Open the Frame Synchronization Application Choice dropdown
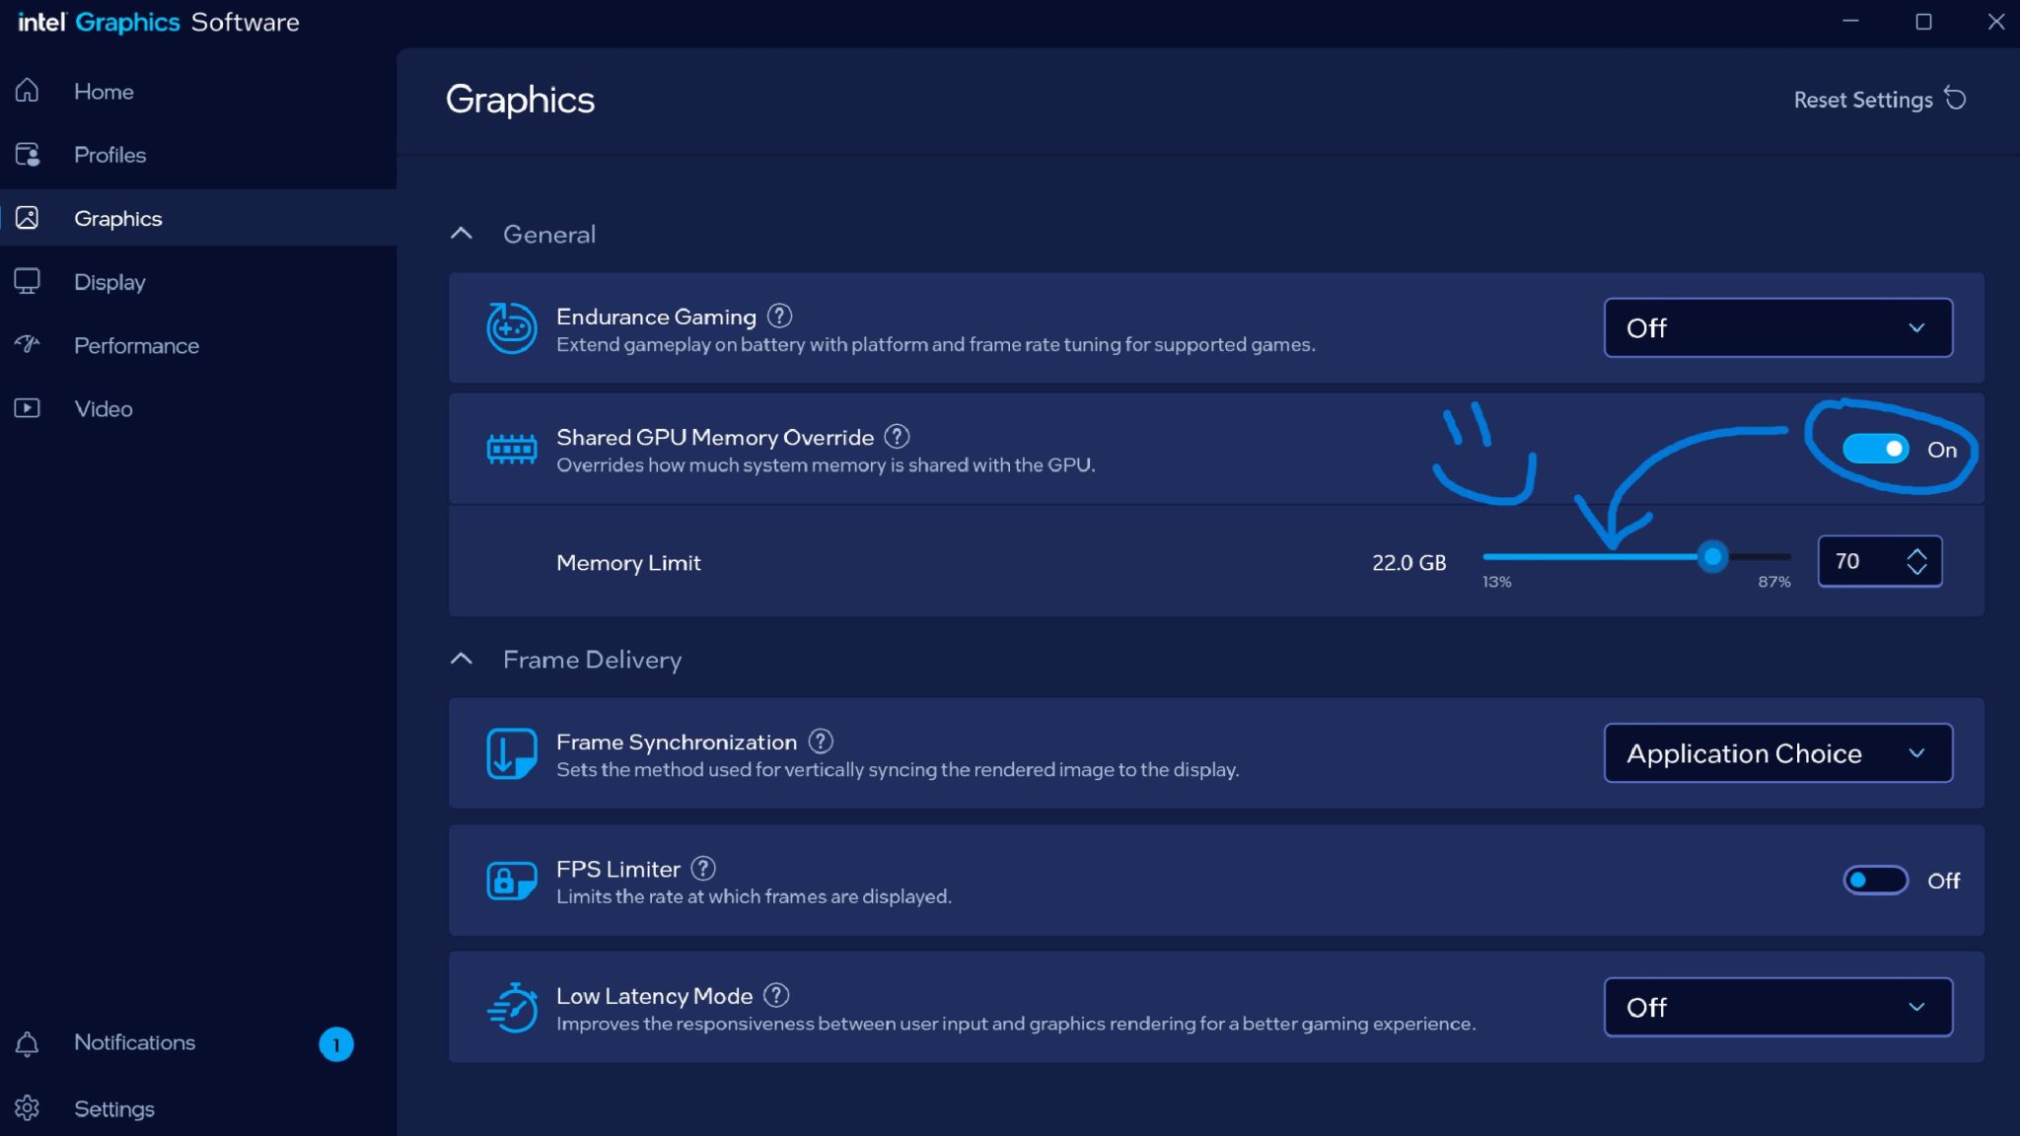The height and width of the screenshot is (1136, 2020). coord(1777,752)
